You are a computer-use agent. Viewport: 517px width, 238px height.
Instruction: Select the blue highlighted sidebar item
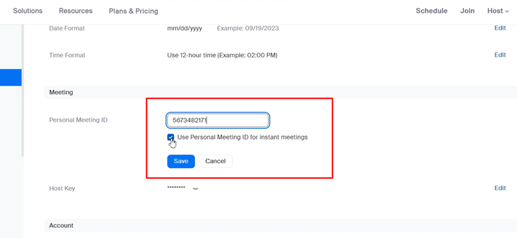tap(10, 77)
